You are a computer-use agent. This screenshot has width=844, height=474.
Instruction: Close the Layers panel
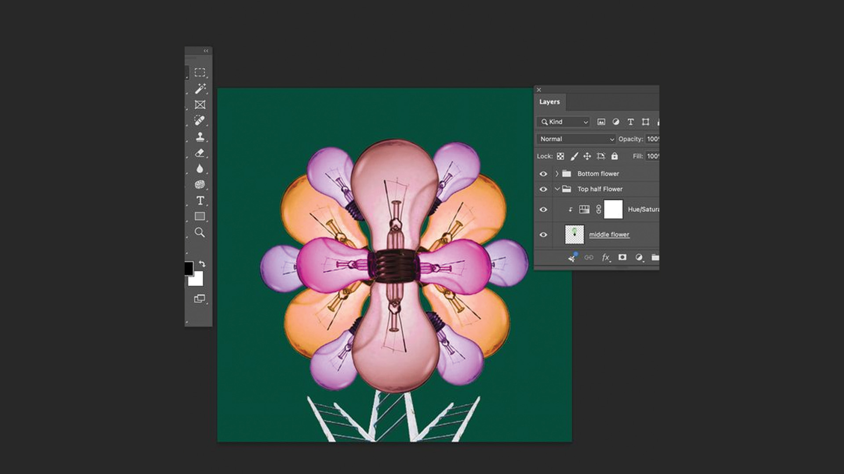[x=539, y=90]
